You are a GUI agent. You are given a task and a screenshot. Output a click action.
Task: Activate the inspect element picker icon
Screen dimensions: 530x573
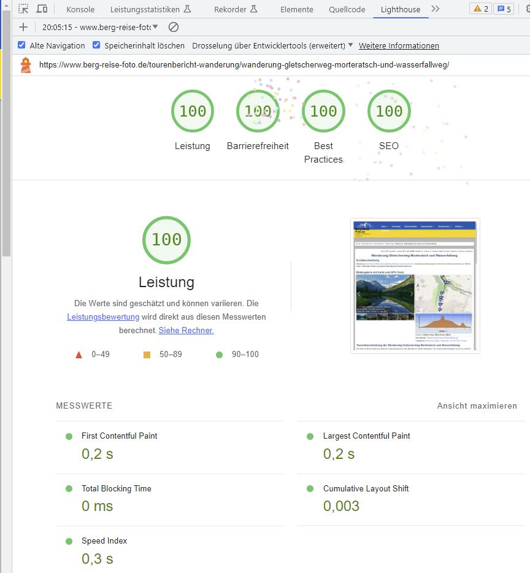point(23,9)
